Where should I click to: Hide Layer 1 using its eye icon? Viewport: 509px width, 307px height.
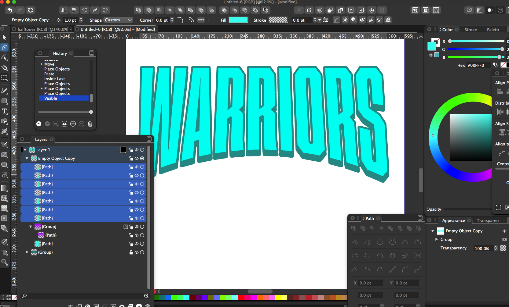tap(137, 150)
